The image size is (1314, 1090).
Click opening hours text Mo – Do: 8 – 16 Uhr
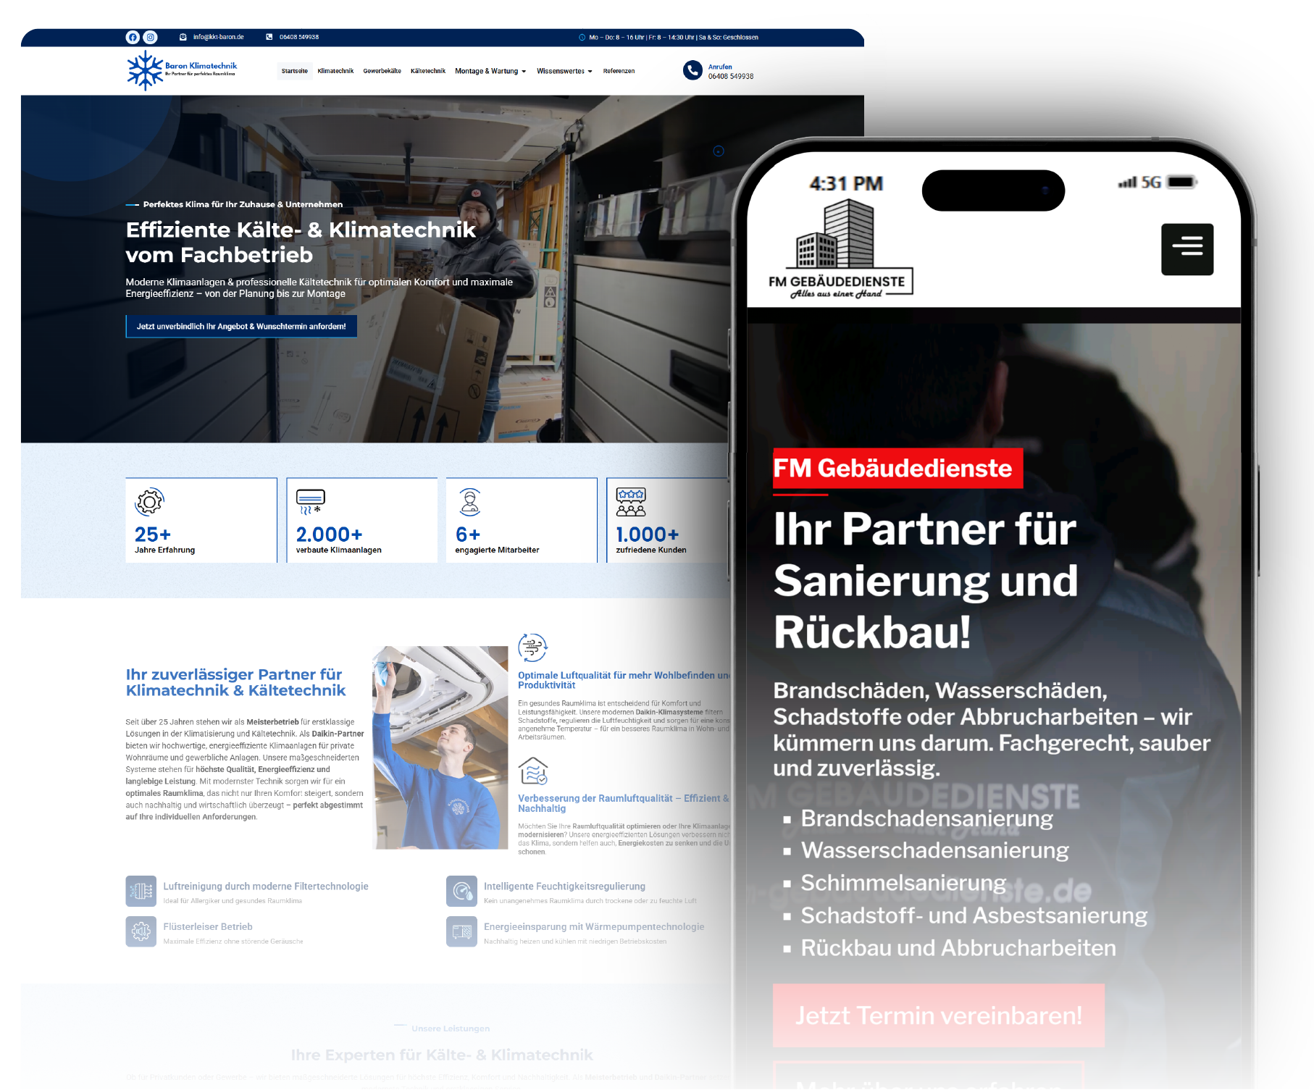(x=674, y=37)
